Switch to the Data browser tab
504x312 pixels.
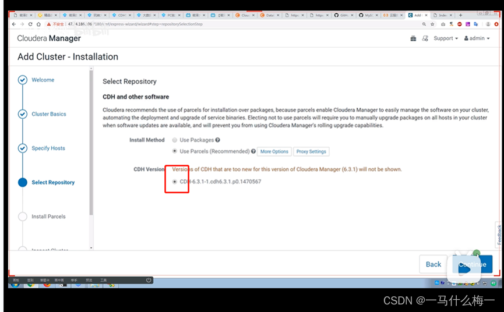click(270, 15)
